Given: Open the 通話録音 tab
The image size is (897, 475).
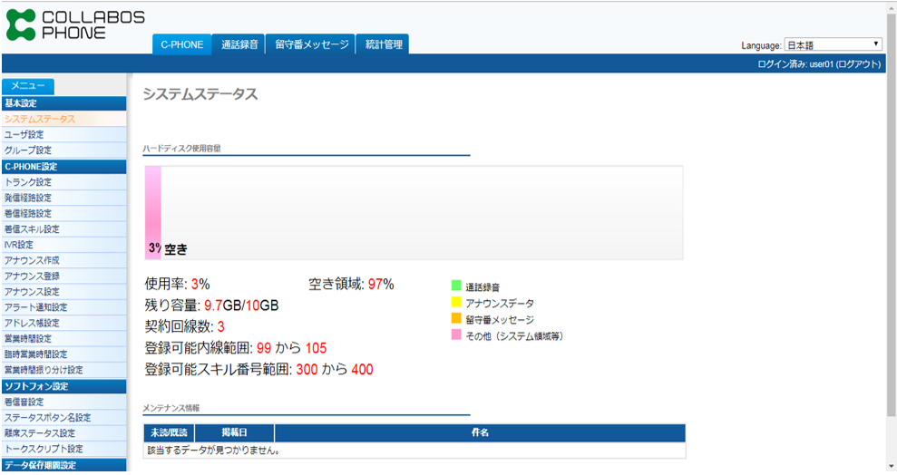Looking at the screenshot, I should pos(239,44).
